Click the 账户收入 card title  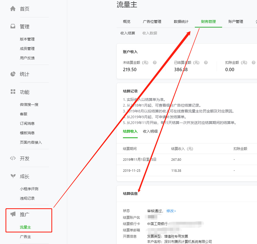pos(130,52)
